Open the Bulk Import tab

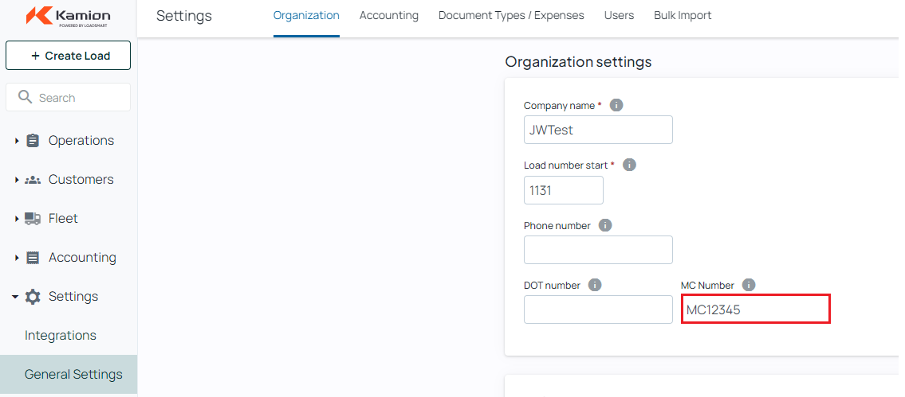click(x=683, y=16)
